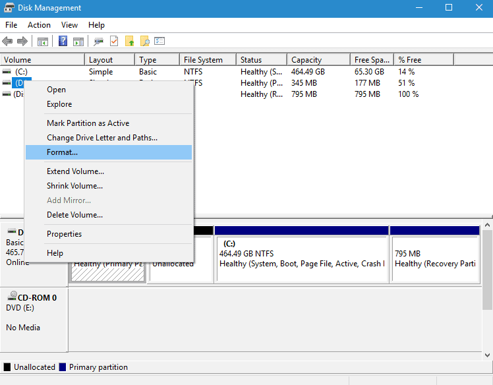Click the File System column header

pyautogui.click(x=203, y=60)
